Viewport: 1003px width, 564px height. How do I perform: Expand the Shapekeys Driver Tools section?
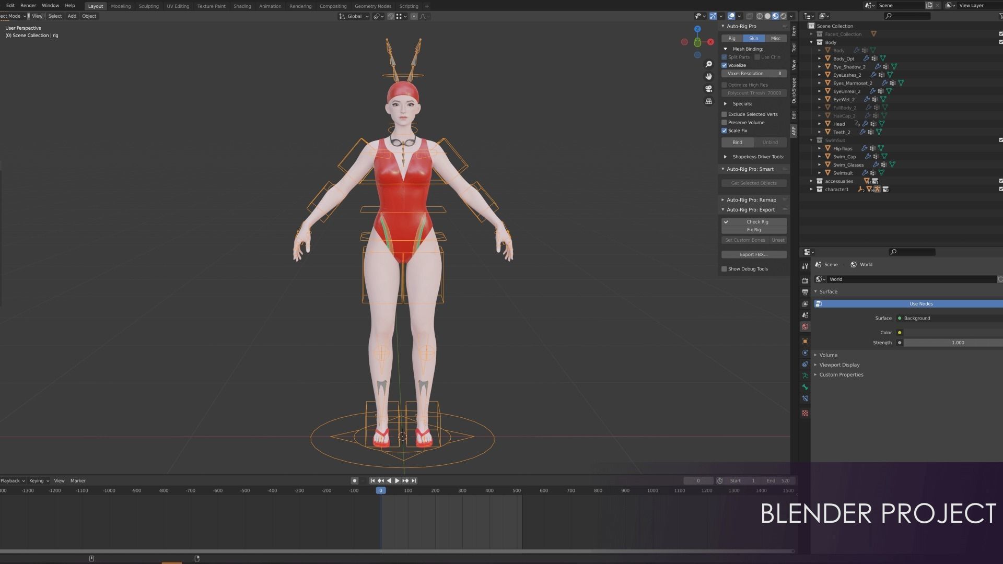725,157
